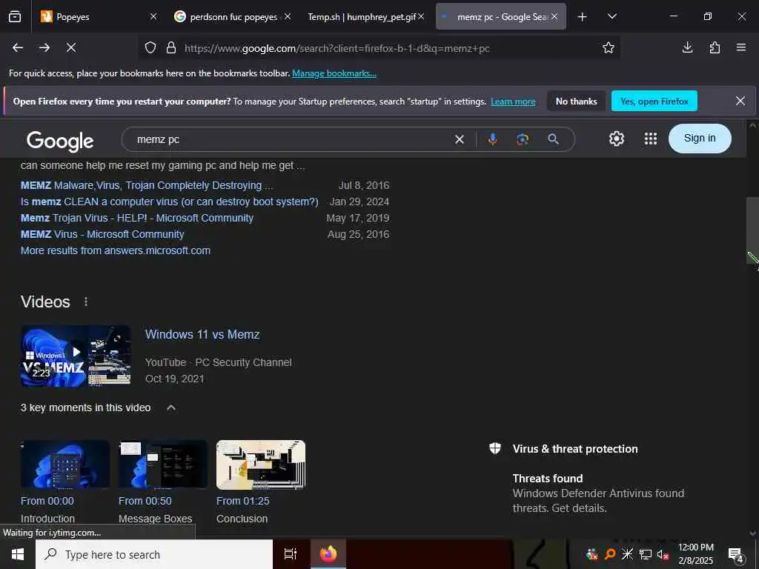Screen dimensions: 759x569
Task: Play Windows 11 vs Memz video thumbnail
Action: tap(76, 356)
